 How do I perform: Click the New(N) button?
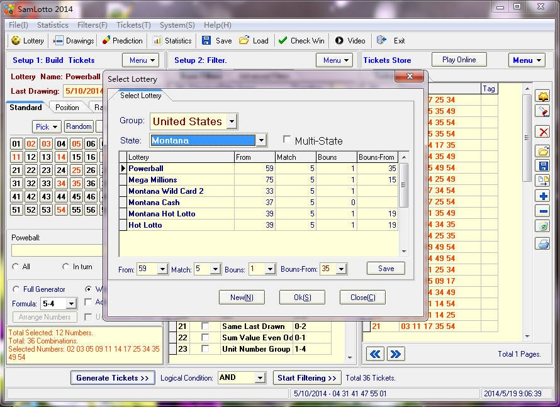click(x=242, y=298)
